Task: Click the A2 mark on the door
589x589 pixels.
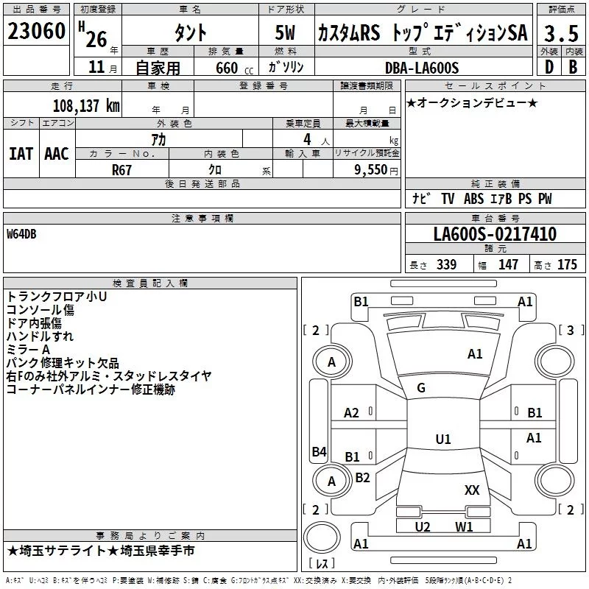Action: click(351, 413)
